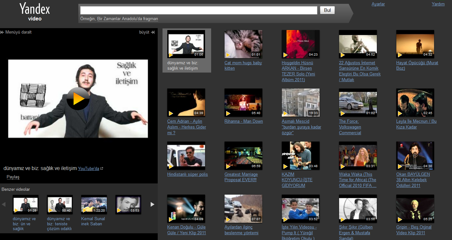Open 'The Force: Volkswagen Commercial' thumbnail
The width and height of the screenshot is (452, 240).
pyautogui.click(x=358, y=103)
